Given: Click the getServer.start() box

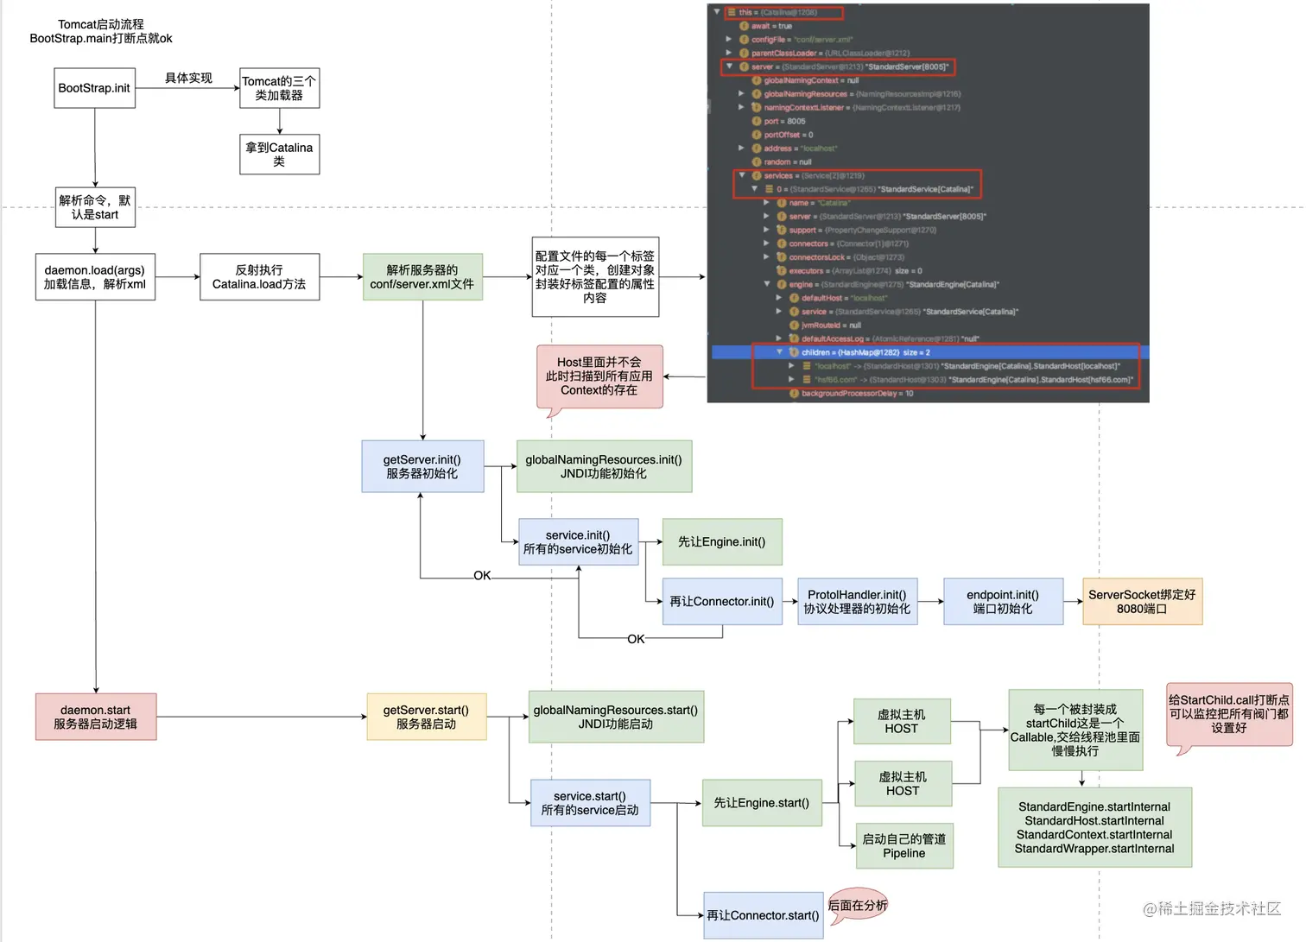Looking at the screenshot, I should coord(427,717).
